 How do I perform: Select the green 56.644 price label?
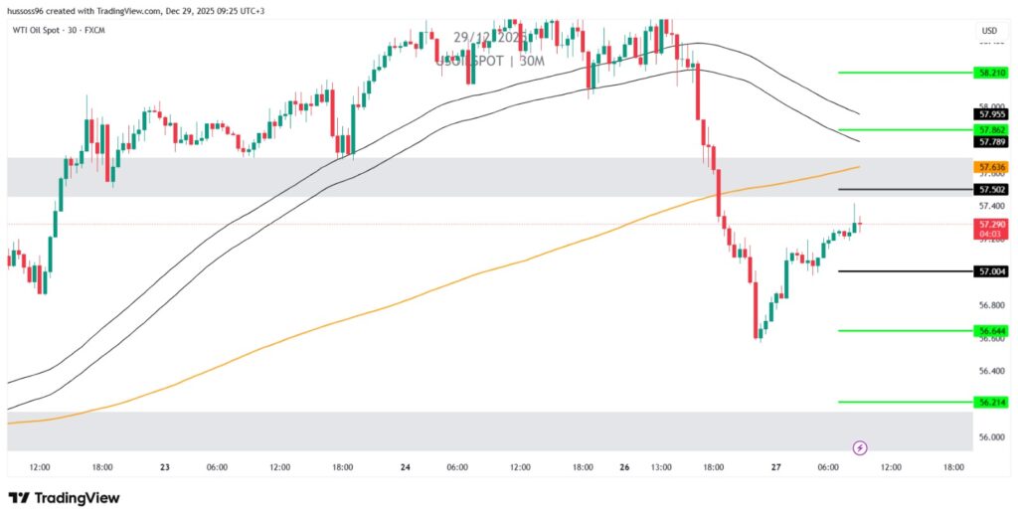(992, 330)
